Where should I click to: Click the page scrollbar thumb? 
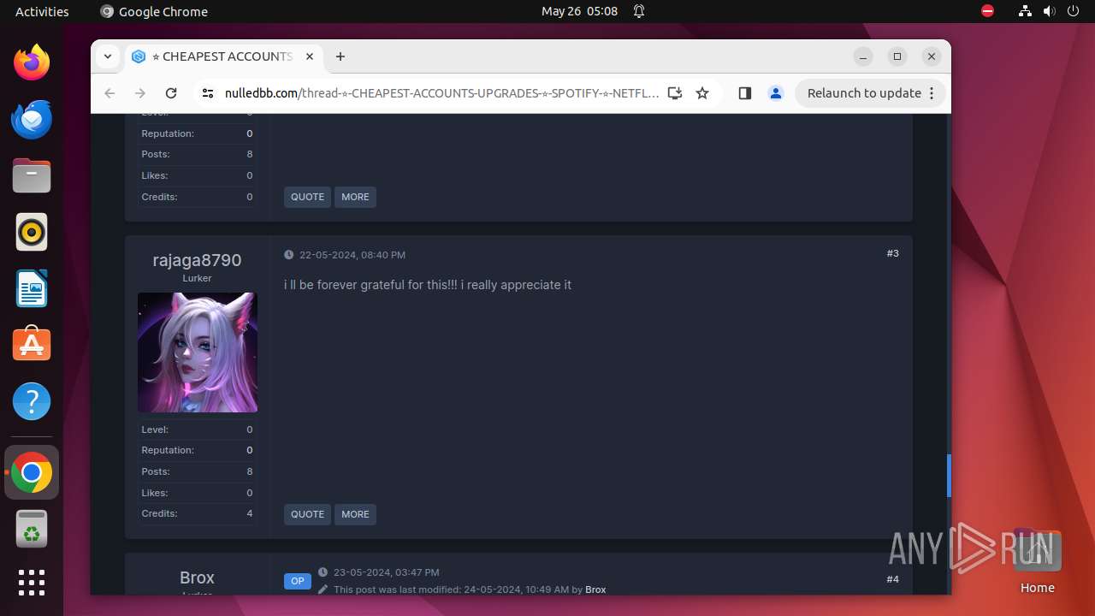[x=949, y=476]
